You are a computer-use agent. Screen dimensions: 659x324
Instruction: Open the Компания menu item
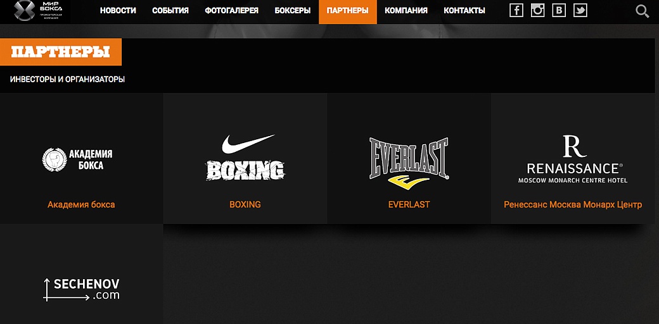click(406, 11)
